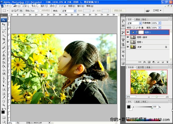Switch to the Histogram tab

(141, 67)
